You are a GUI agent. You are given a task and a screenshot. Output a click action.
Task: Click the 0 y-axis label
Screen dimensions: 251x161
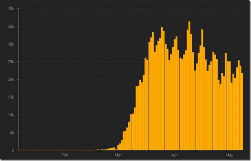point(13,150)
